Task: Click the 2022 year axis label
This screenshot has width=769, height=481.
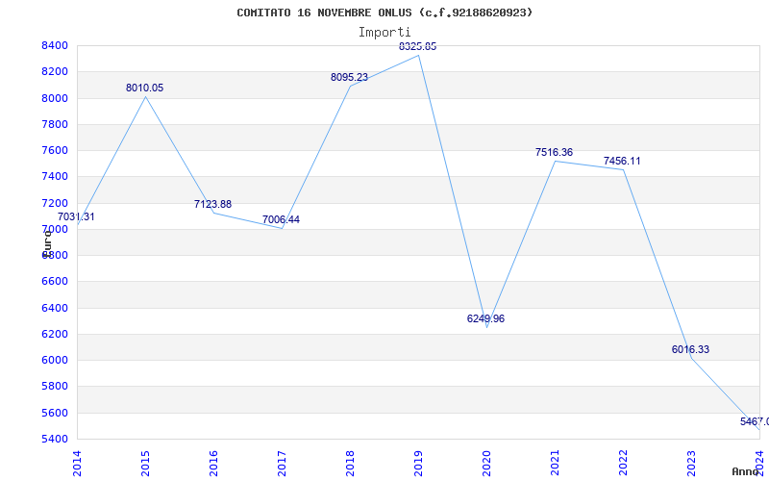Action: tap(623, 464)
